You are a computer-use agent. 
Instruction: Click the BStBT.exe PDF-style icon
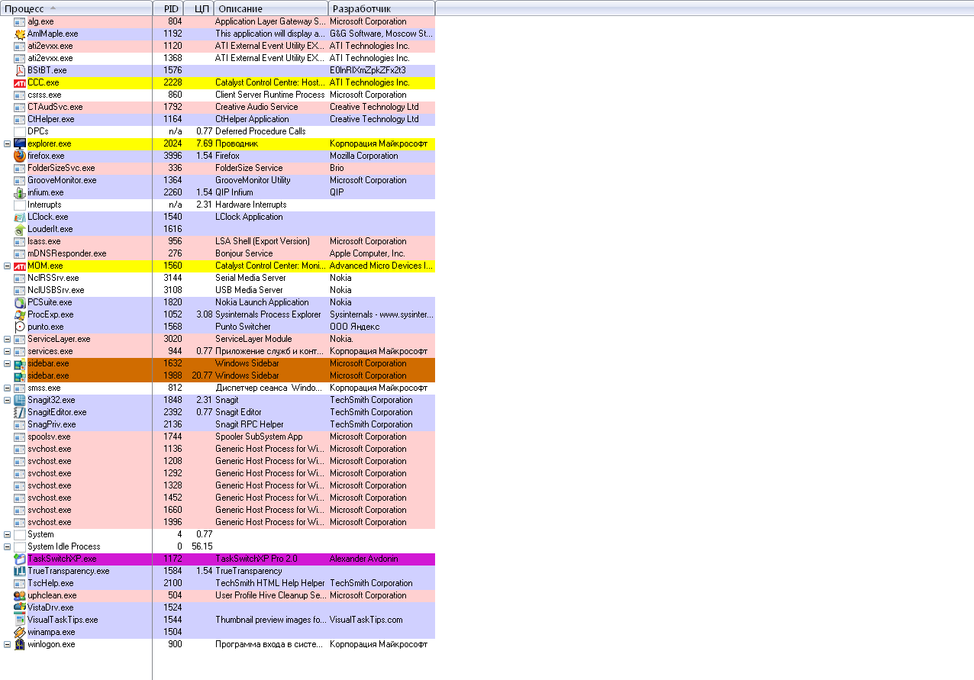[20, 70]
